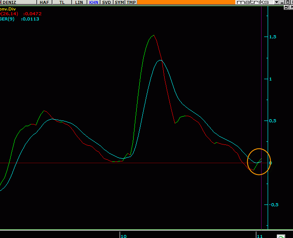Click the orange title bar area
The height and width of the screenshot is (238, 293).
click(186, 2)
